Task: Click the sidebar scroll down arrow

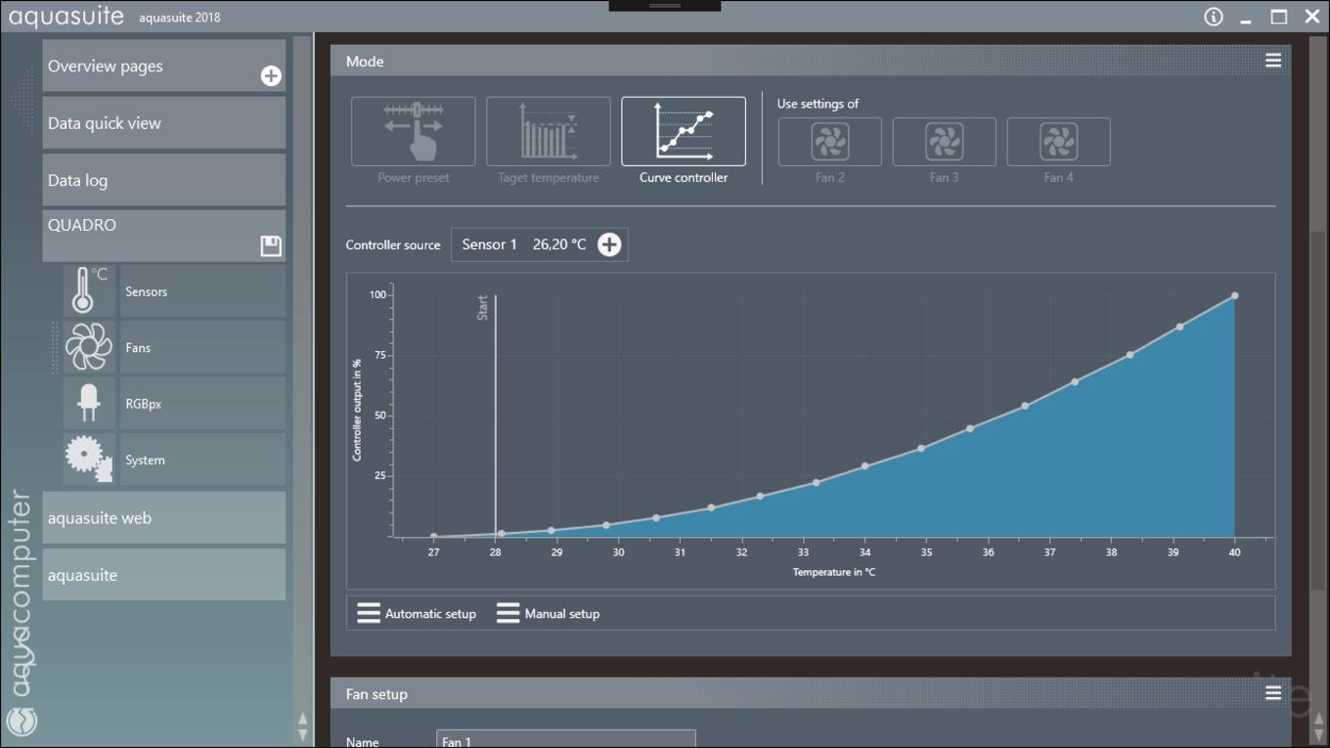Action: [302, 734]
